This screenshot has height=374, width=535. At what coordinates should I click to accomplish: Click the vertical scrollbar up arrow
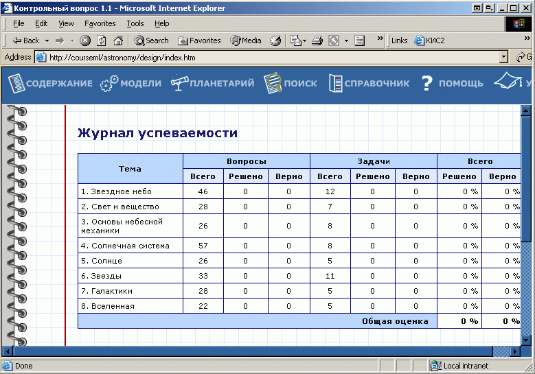[526, 110]
